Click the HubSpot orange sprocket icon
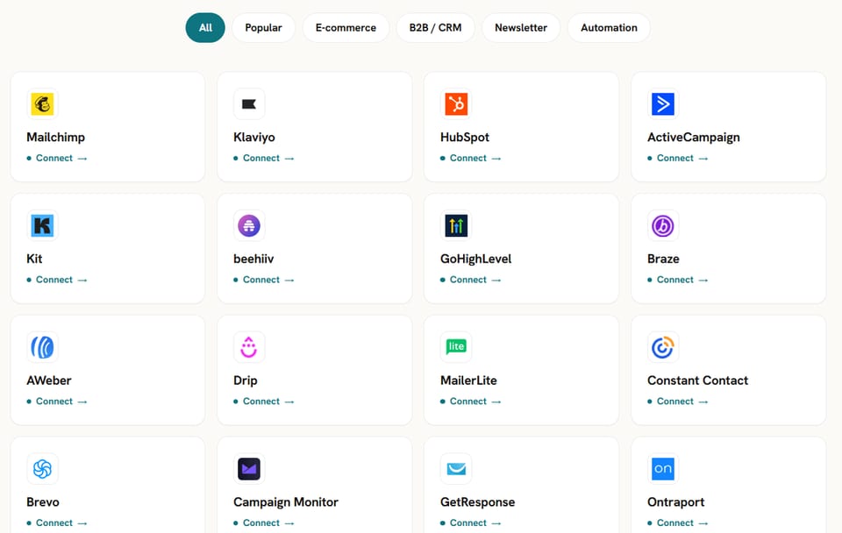 (x=456, y=104)
